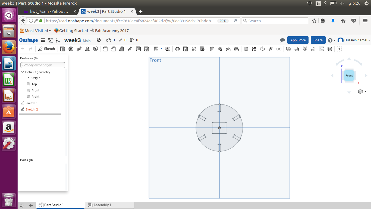Open the Hussain Kamal account menu
The height and width of the screenshot is (209, 371).
(x=354, y=40)
